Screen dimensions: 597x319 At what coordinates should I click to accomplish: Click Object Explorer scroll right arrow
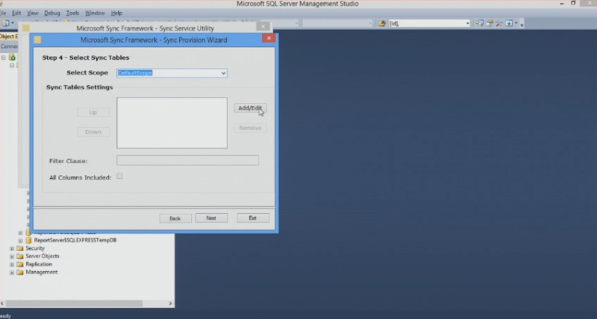pos(170,303)
